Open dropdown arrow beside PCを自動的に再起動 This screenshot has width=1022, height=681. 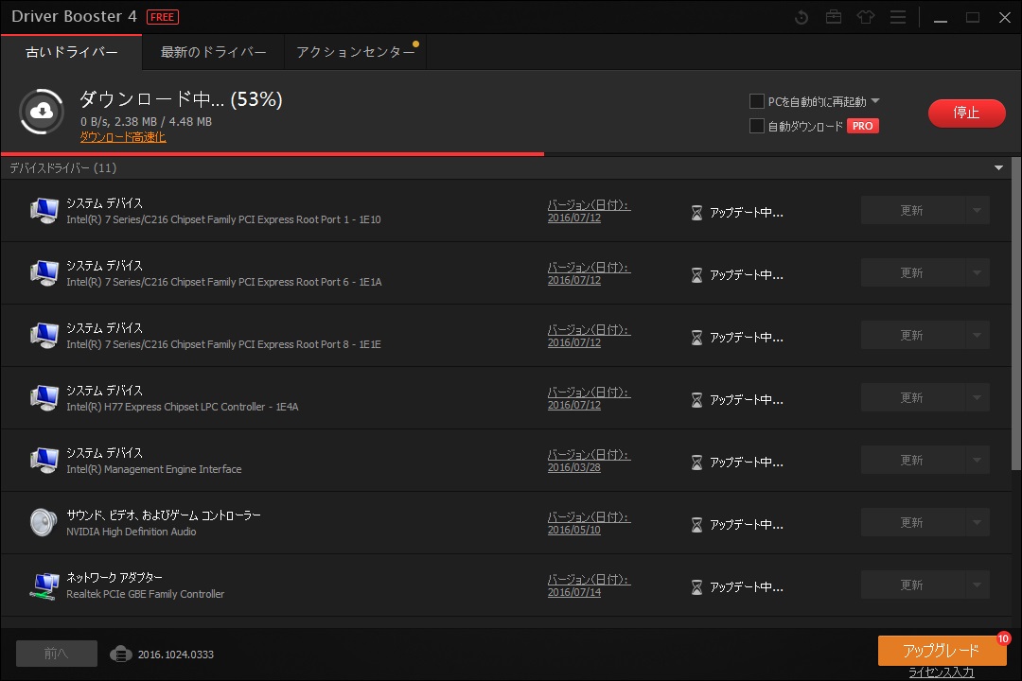[x=875, y=101]
